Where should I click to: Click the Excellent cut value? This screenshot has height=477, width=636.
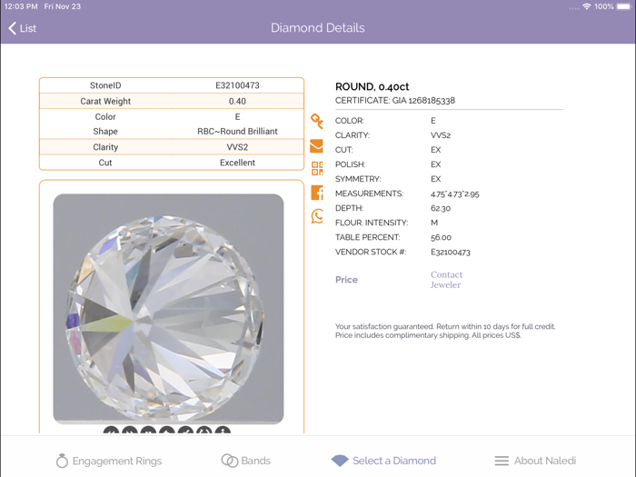[x=237, y=163]
